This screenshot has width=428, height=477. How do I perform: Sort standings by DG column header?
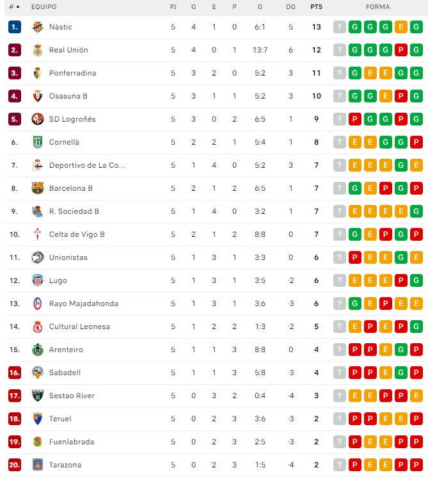coord(291,6)
